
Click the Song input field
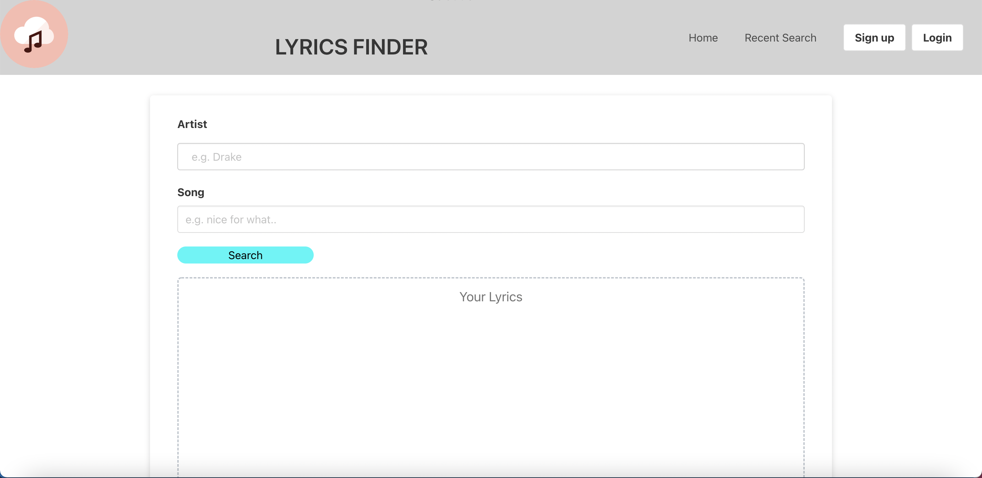tap(491, 219)
